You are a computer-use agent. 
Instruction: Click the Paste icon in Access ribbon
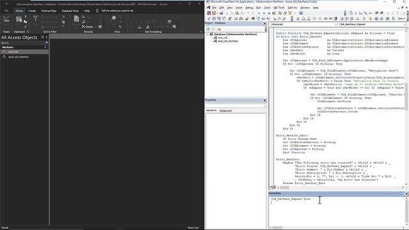pos(19,19)
